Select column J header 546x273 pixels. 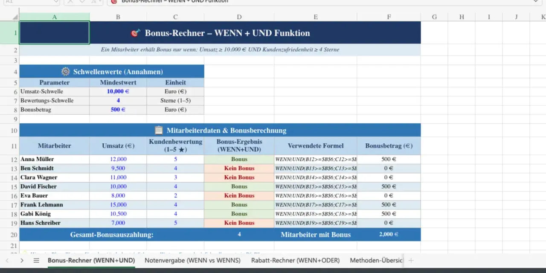[x=516, y=17]
